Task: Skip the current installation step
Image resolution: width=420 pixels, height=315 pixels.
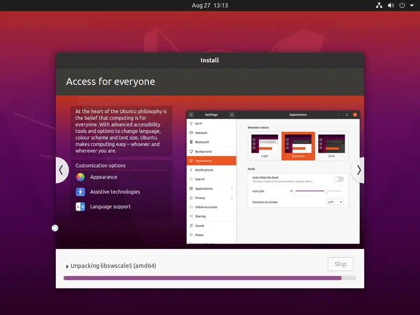Action: pos(340,264)
